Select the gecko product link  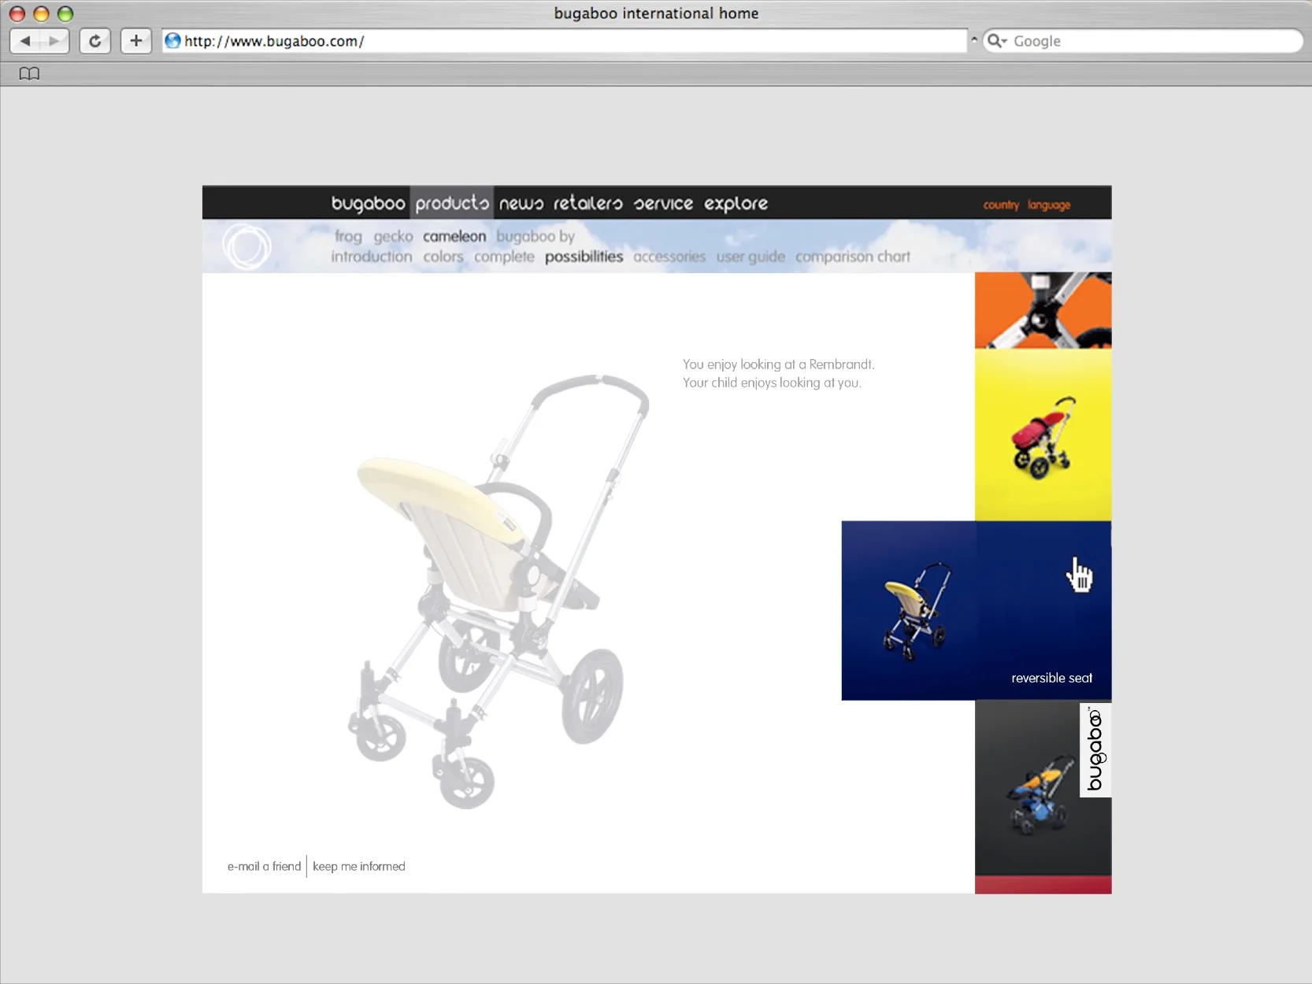[393, 236]
